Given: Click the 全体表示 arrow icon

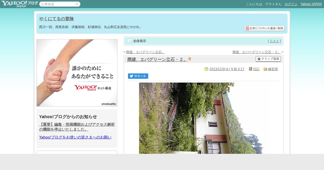Looking at the screenshot, I should pyautogui.click(x=130, y=41).
